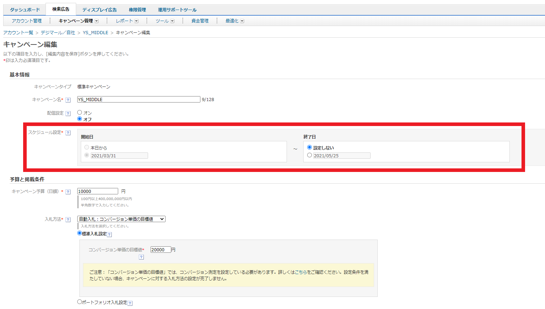
Task: Open help icon beside キャンペーン予算（日額）
Action: (x=68, y=192)
